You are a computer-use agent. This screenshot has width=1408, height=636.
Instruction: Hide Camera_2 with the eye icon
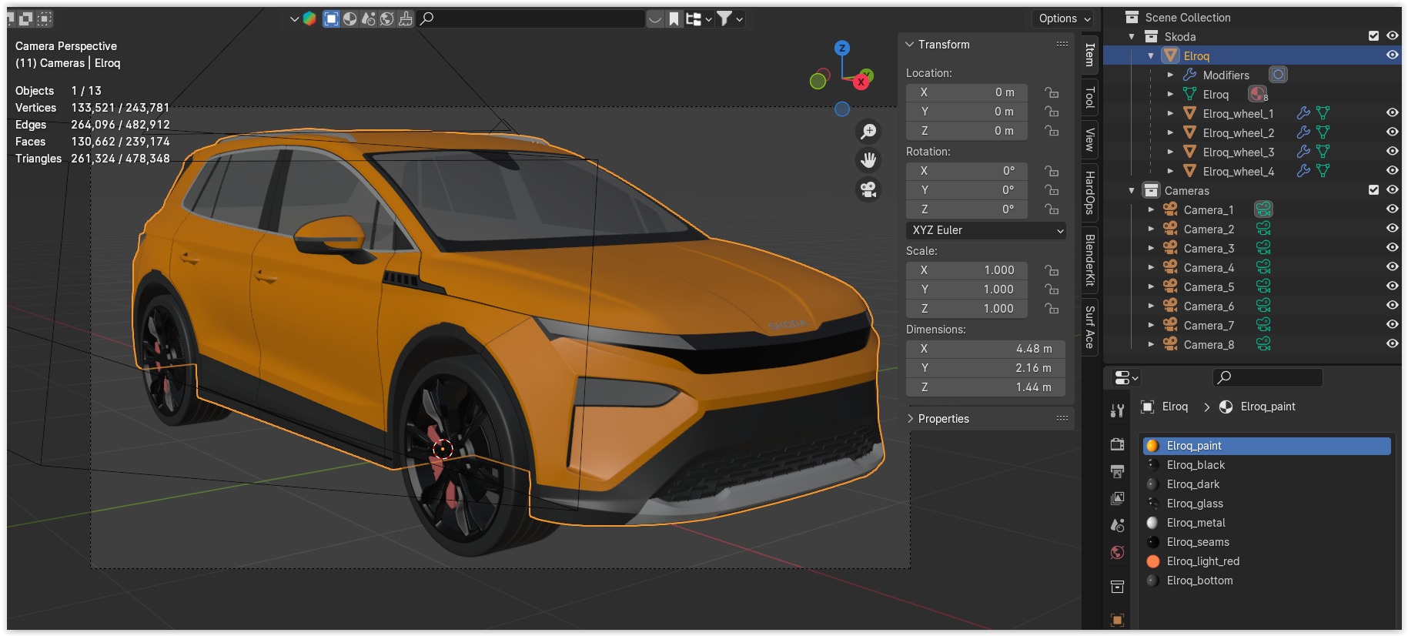click(x=1392, y=229)
